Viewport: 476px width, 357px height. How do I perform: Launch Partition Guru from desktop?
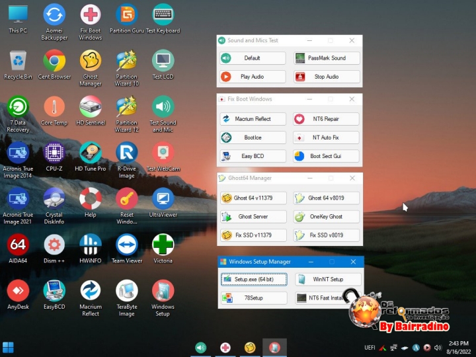pyautogui.click(x=126, y=19)
